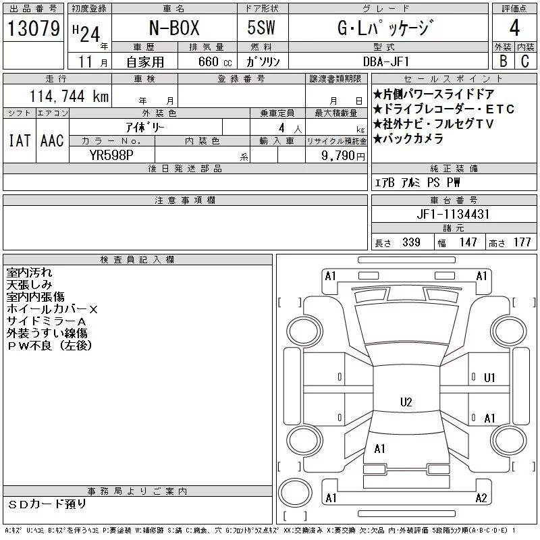Click the exterior rating B
The height and width of the screenshot is (540, 540).
503,61
